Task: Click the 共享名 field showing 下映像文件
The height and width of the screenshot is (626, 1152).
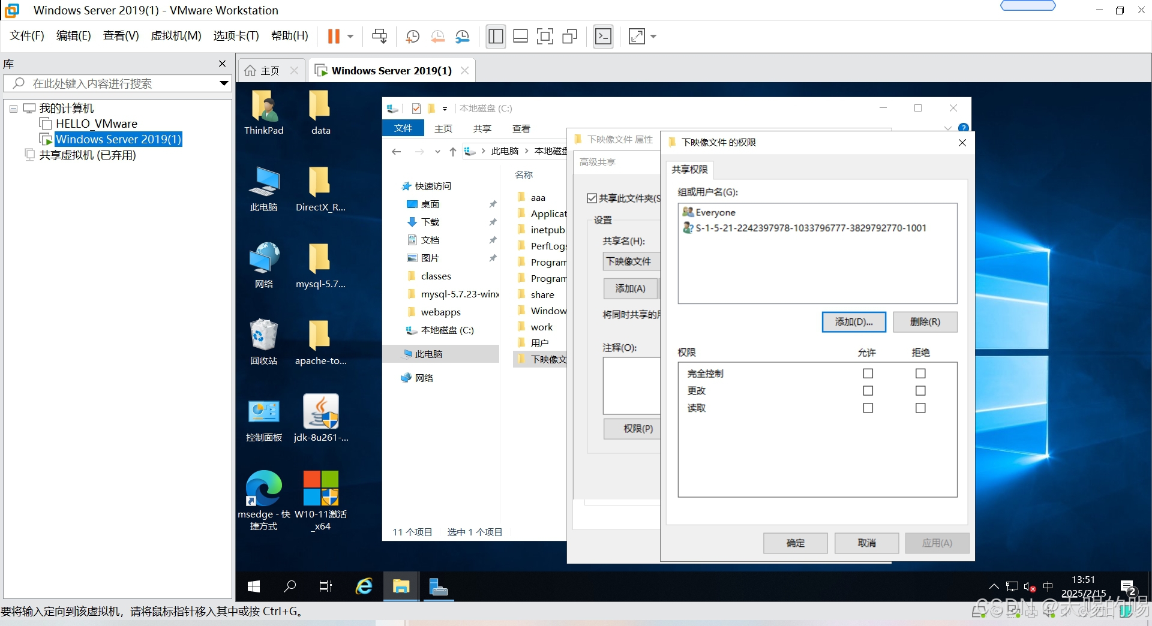Action: pos(631,261)
